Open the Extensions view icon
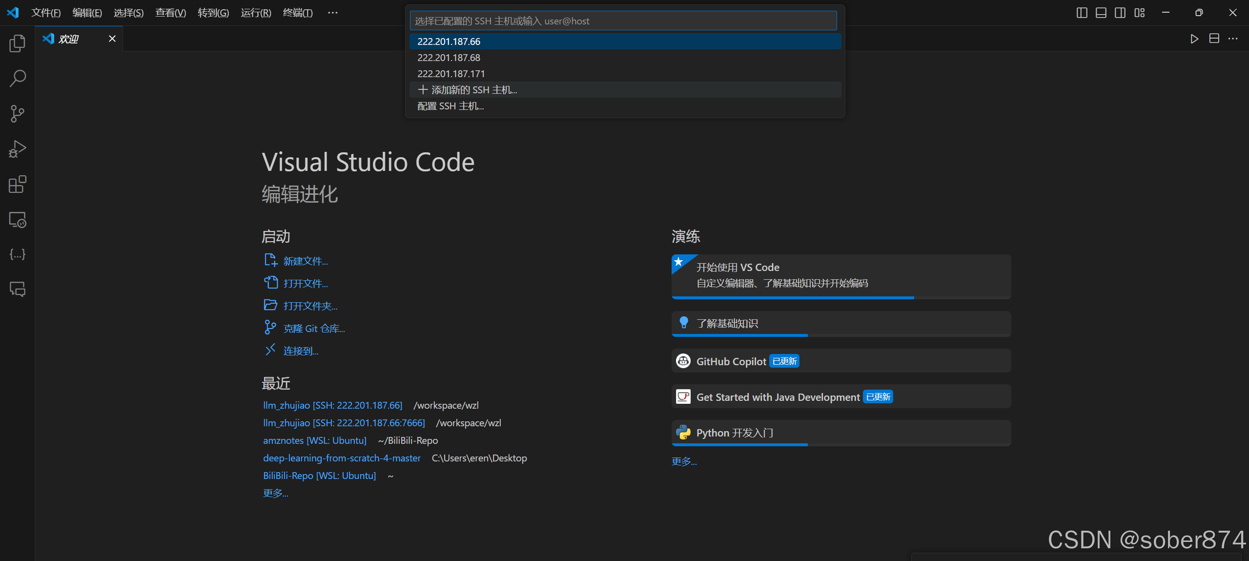The width and height of the screenshot is (1249, 561). tap(17, 184)
